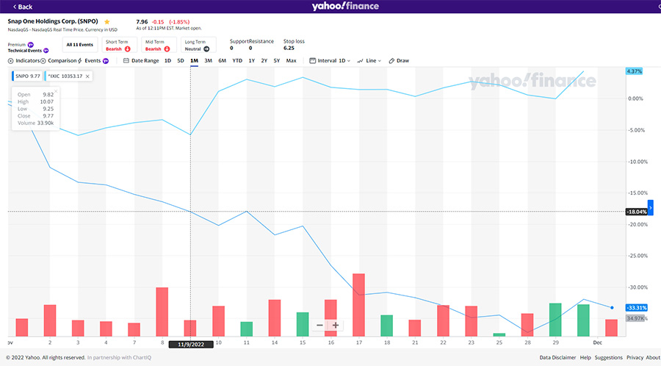Zoom in chart with plus button
The width and height of the screenshot is (661, 366).
coord(336,325)
